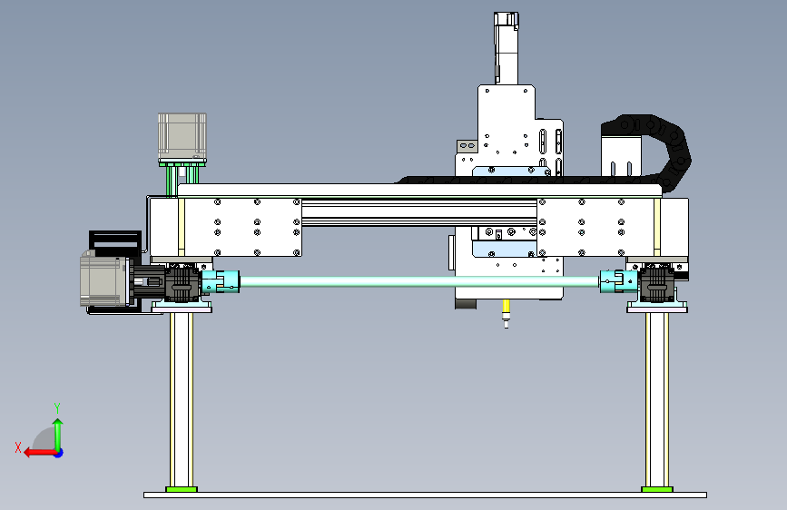This screenshot has height=510, width=787.
Task: Select the gray servo motor at the lower left
Action: click(103, 280)
